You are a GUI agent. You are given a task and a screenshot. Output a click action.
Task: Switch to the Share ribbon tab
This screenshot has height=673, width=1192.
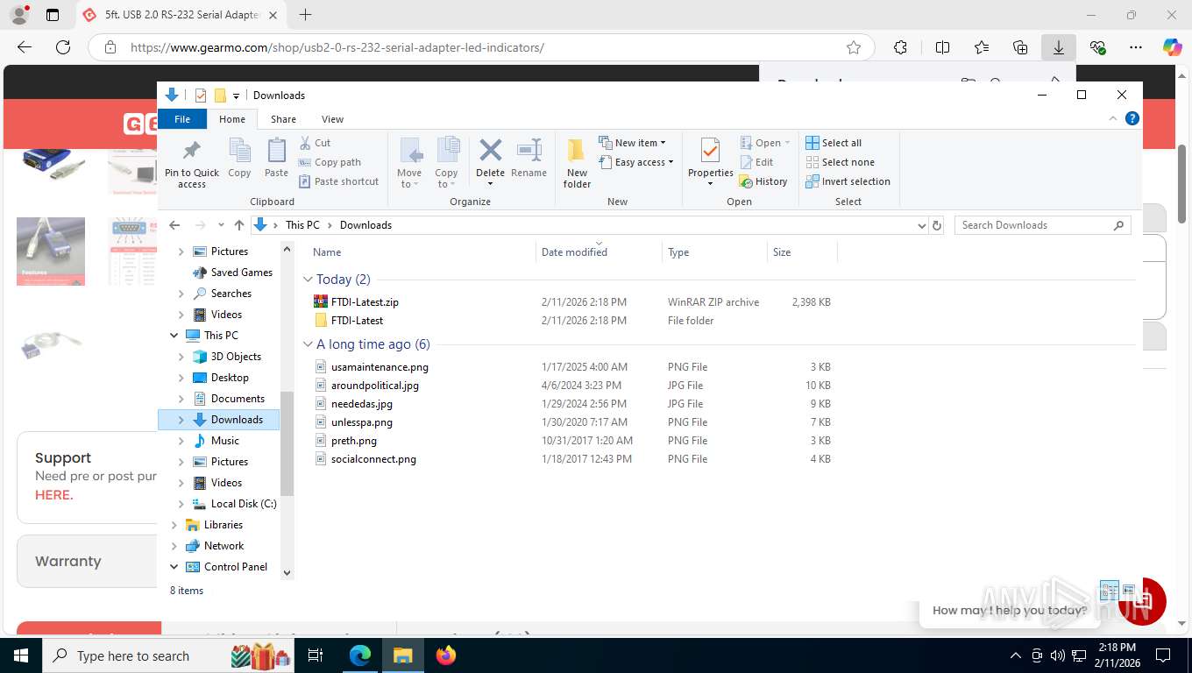pos(283,119)
